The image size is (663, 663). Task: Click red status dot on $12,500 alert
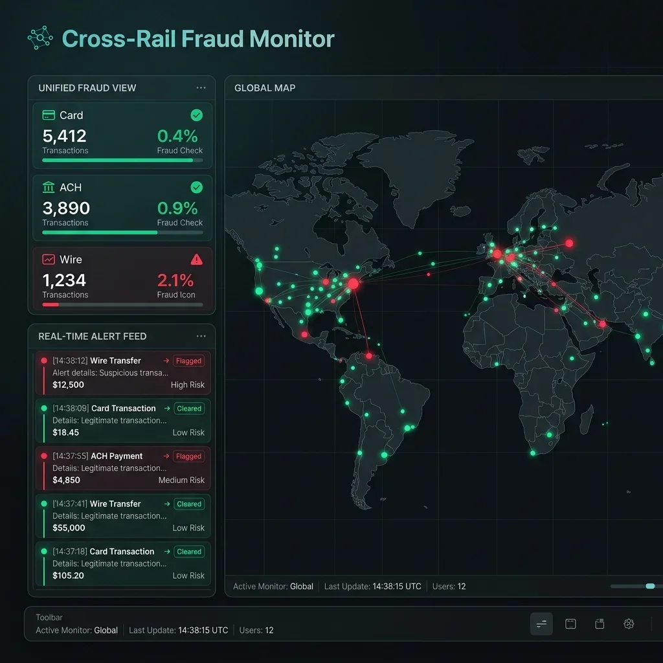44,361
